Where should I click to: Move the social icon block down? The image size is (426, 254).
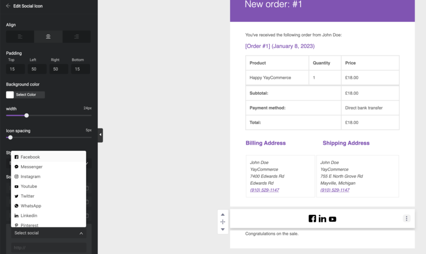223,229
